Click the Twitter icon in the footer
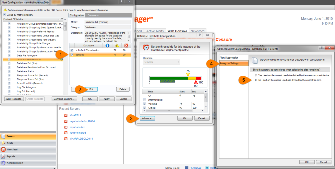This screenshot has width=335, height=169. point(207,168)
